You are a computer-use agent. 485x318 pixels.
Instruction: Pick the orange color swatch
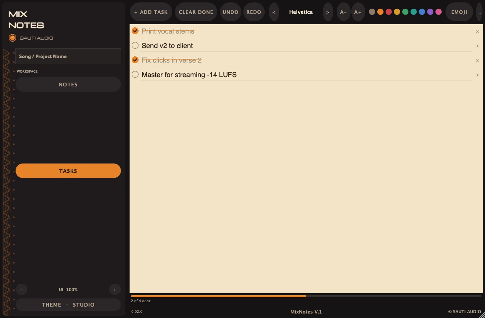[x=380, y=12]
